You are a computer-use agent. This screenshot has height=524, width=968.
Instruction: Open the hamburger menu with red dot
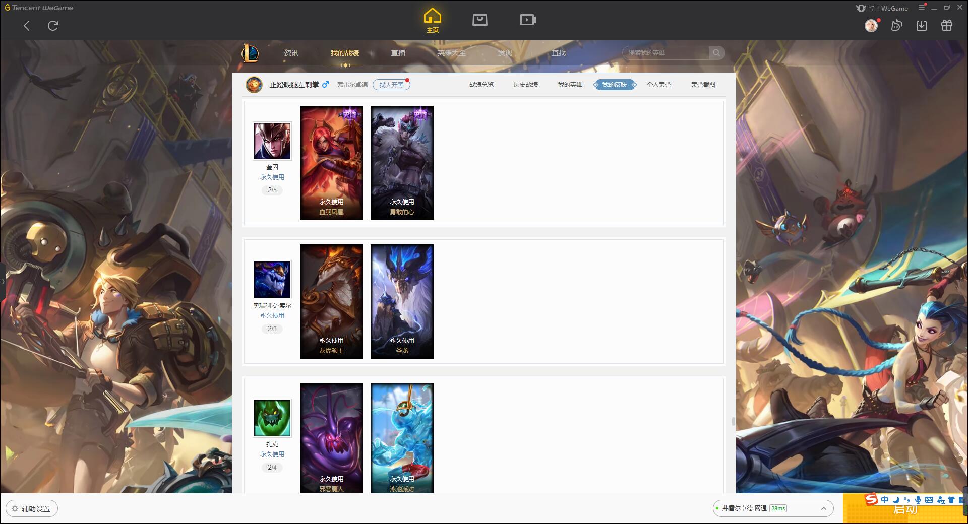click(x=922, y=7)
